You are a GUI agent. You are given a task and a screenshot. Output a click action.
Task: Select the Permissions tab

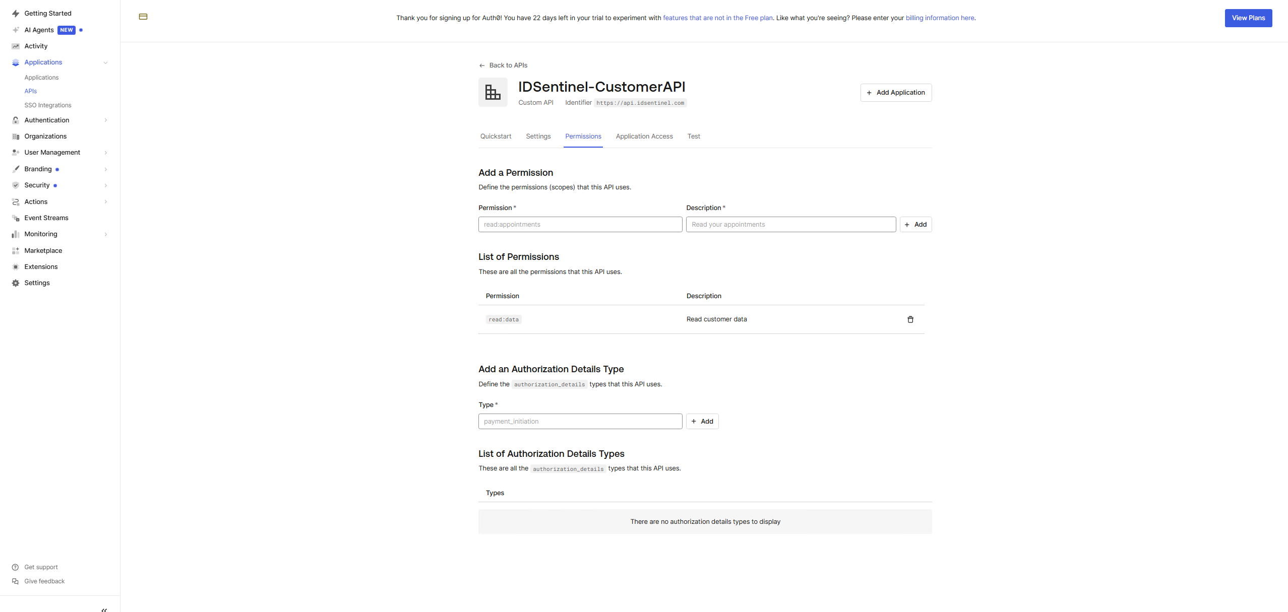point(583,137)
